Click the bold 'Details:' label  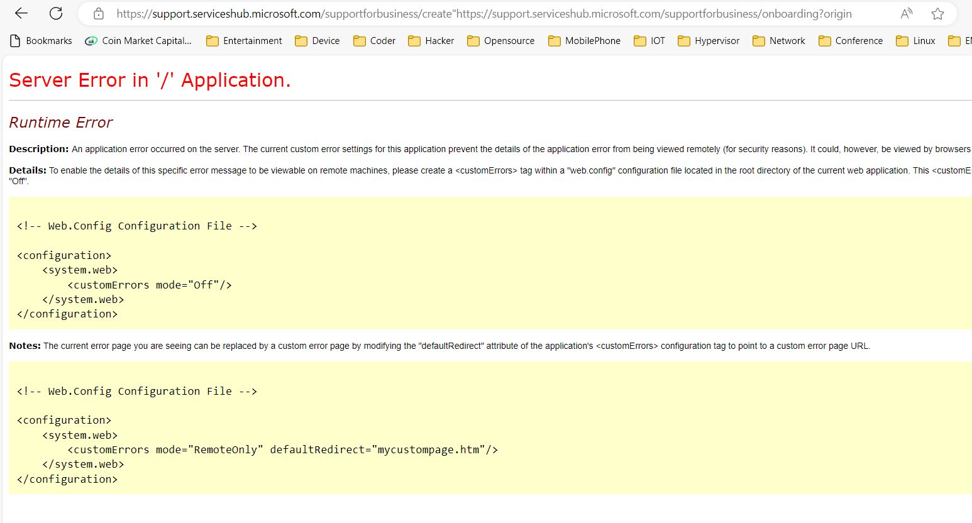point(28,170)
